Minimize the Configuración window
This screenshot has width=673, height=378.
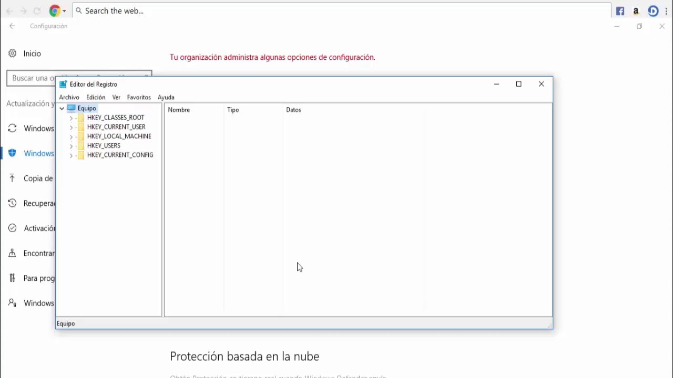[x=617, y=26]
